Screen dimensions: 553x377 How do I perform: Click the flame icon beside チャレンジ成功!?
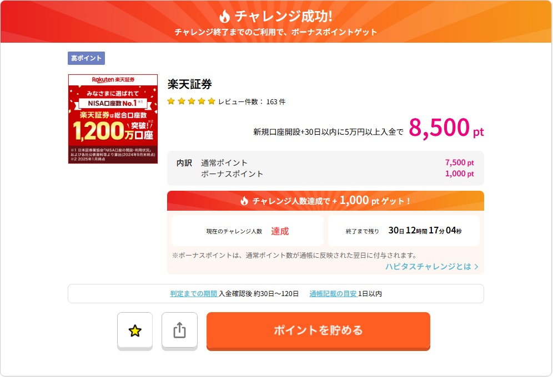pyautogui.click(x=225, y=16)
